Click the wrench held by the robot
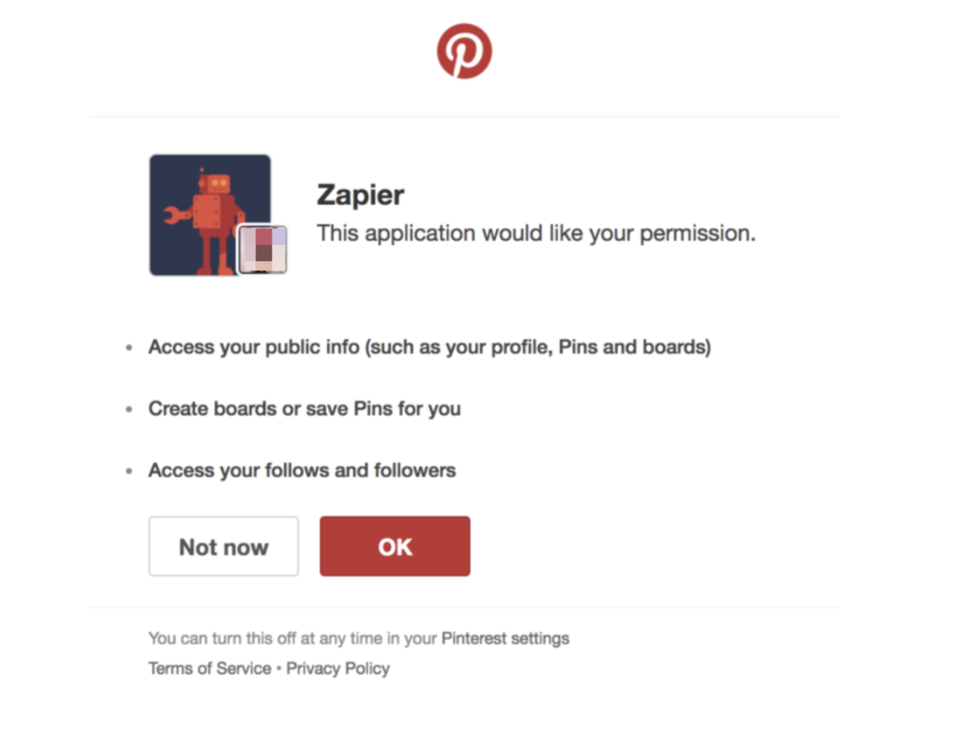The width and height of the screenshot is (975, 748). coord(175,214)
